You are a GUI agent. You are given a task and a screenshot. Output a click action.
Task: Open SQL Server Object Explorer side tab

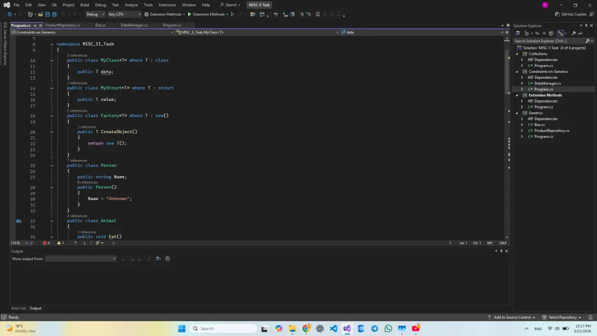[x=5, y=44]
